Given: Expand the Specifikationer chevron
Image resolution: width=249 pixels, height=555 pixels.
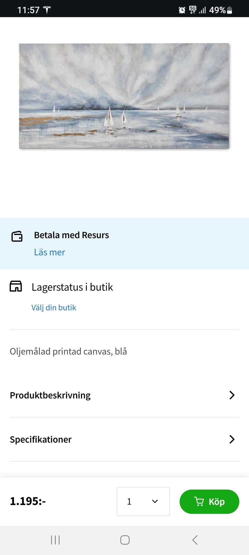Looking at the screenshot, I should click(232, 439).
